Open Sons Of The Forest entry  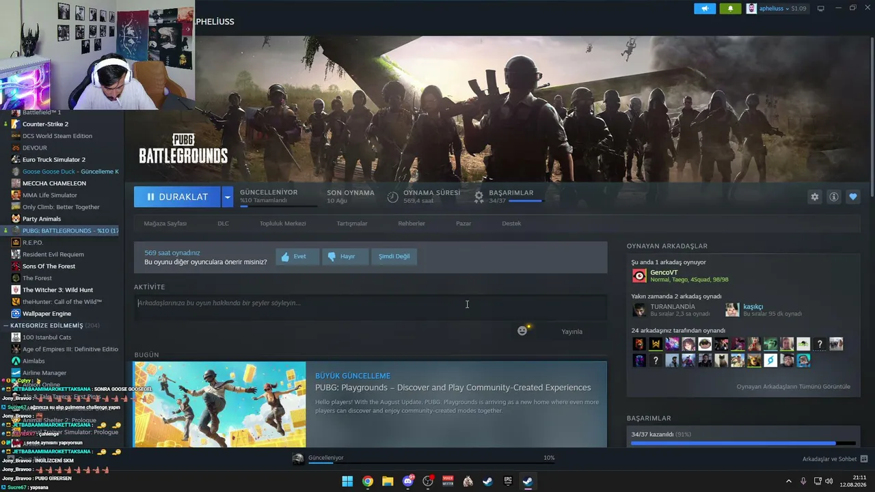coord(49,266)
